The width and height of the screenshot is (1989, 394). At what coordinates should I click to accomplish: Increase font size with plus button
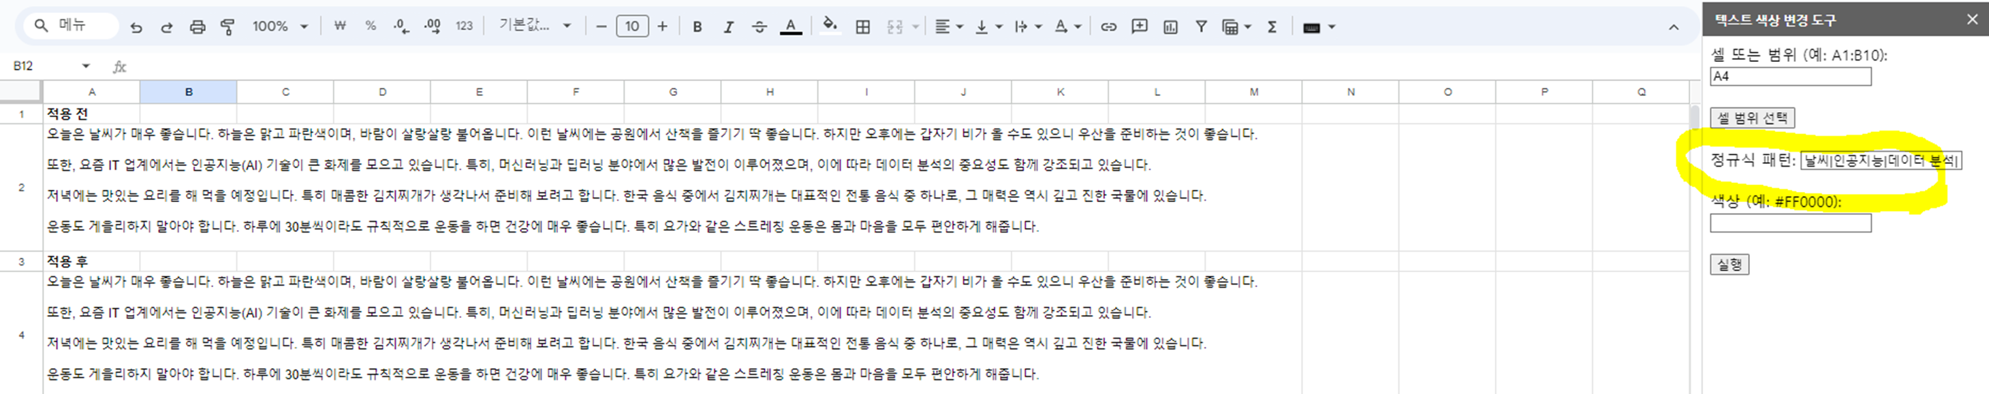pyautogui.click(x=663, y=27)
